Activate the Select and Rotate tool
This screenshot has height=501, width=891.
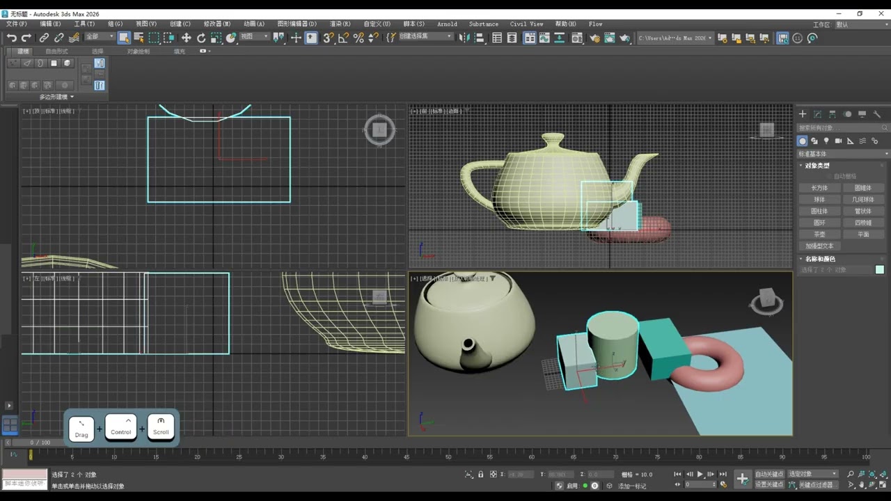click(201, 38)
